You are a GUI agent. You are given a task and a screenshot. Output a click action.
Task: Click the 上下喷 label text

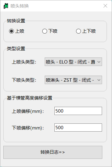tap(89, 31)
